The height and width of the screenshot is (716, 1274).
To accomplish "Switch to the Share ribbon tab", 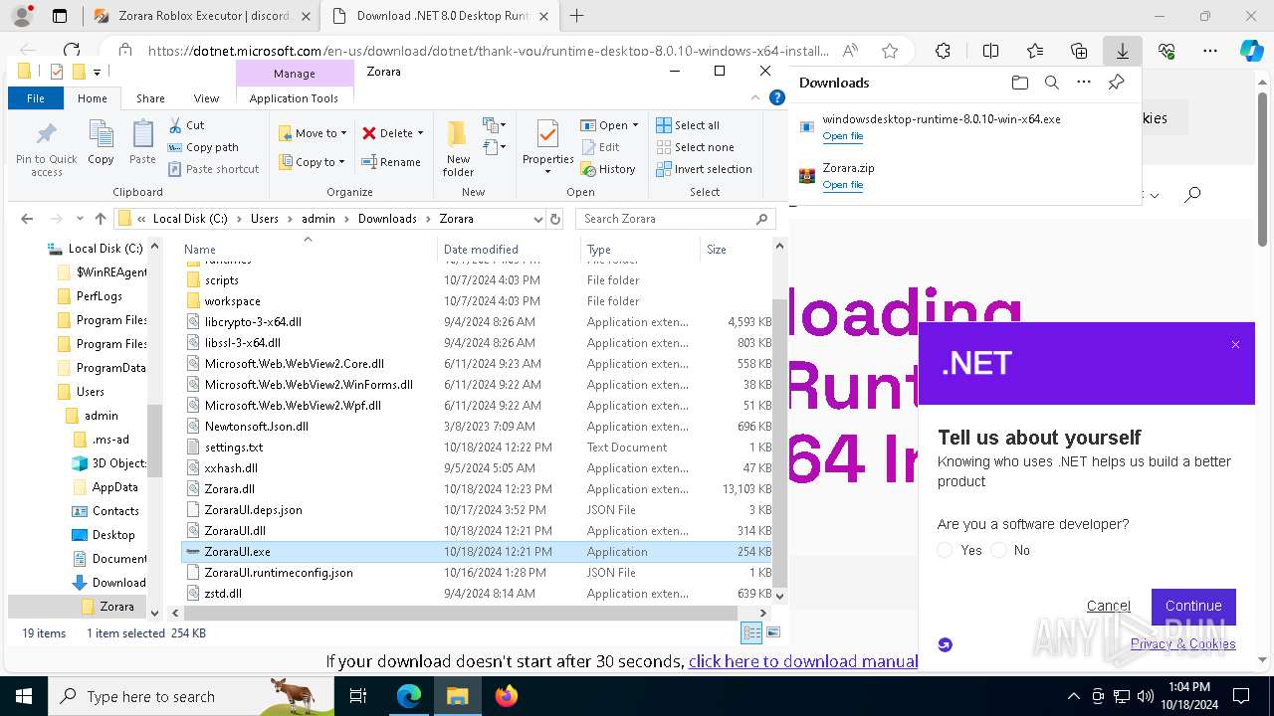I will pyautogui.click(x=150, y=98).
